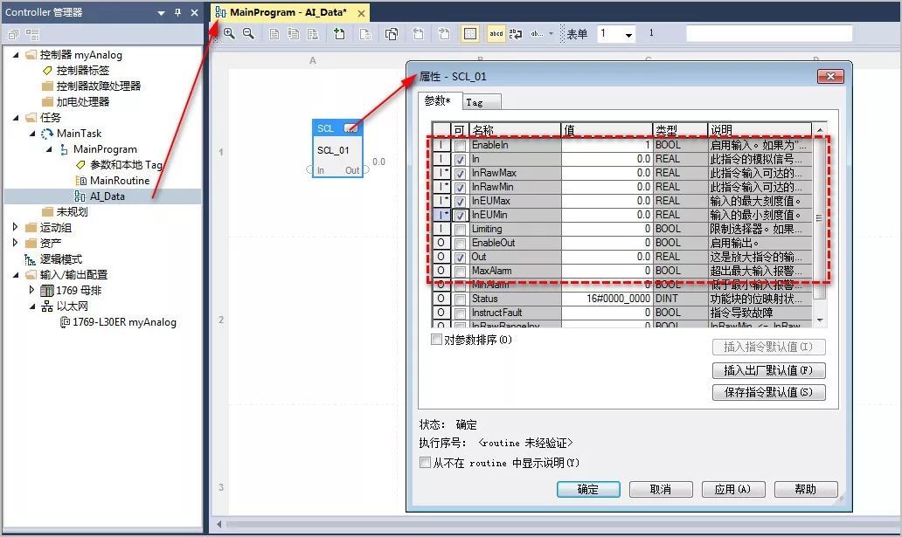This screenshot has height=537, width=902.
Task: Click the add sheet toolbar icon
Action: [339, 34]
